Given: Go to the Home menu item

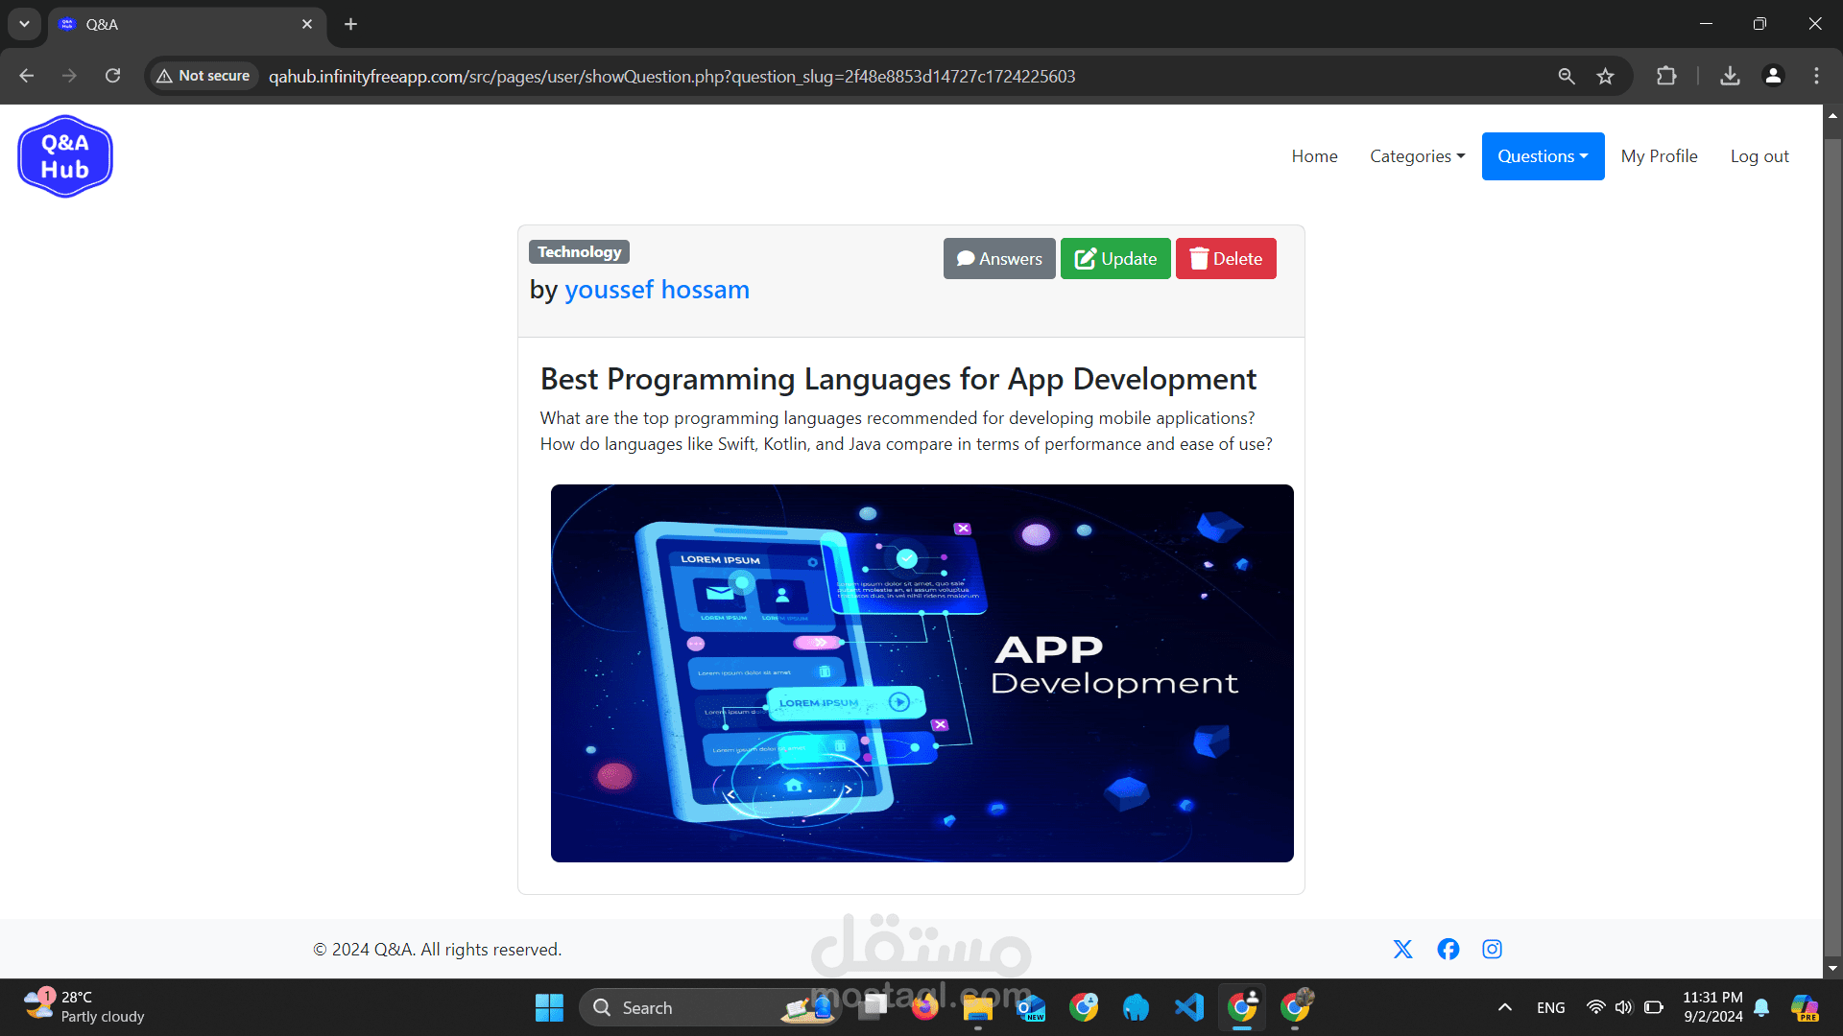Looking at the screenshot, I should click(1314, 156).
